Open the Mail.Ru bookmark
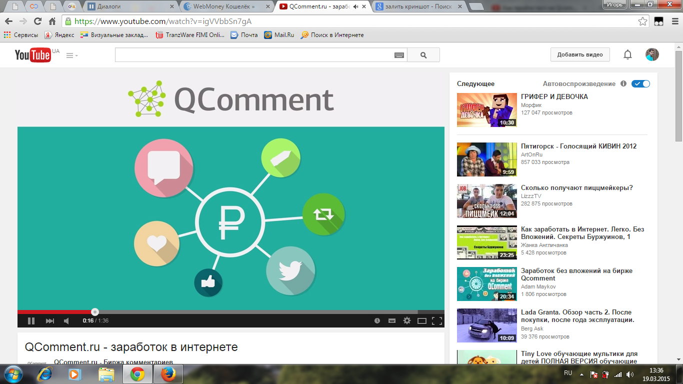Viewport: 683px width, 384px height. click(x=279, y=35)
